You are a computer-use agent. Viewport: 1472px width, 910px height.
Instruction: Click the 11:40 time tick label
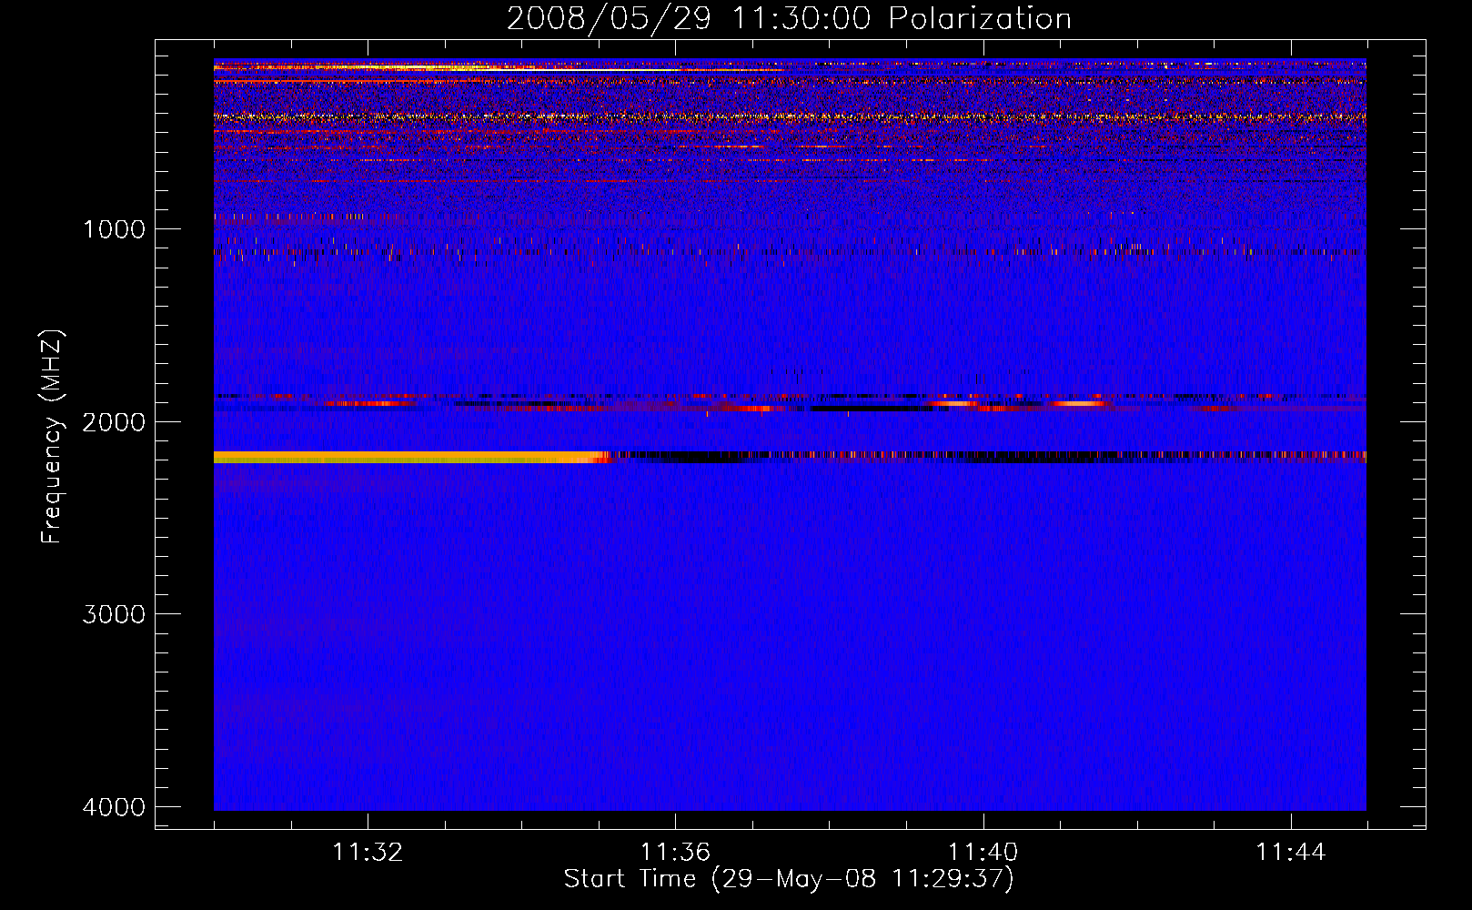click(x=983, y=853)
